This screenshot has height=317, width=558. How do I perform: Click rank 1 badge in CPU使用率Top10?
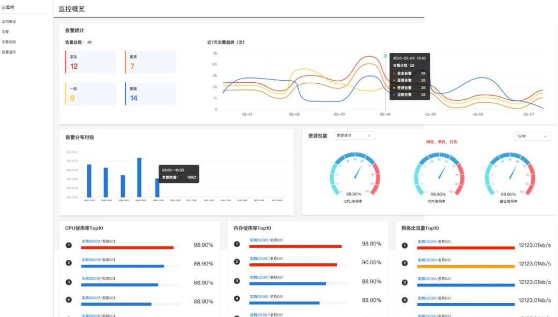[69, 245]
